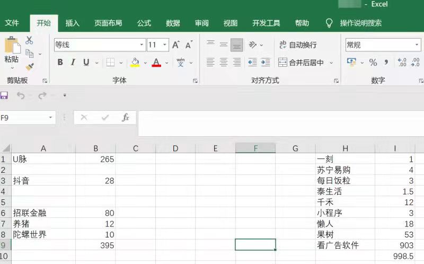Expand underline style options arrow
The image size is (424, 264).
pyautogui.click(x=96, y=63)
